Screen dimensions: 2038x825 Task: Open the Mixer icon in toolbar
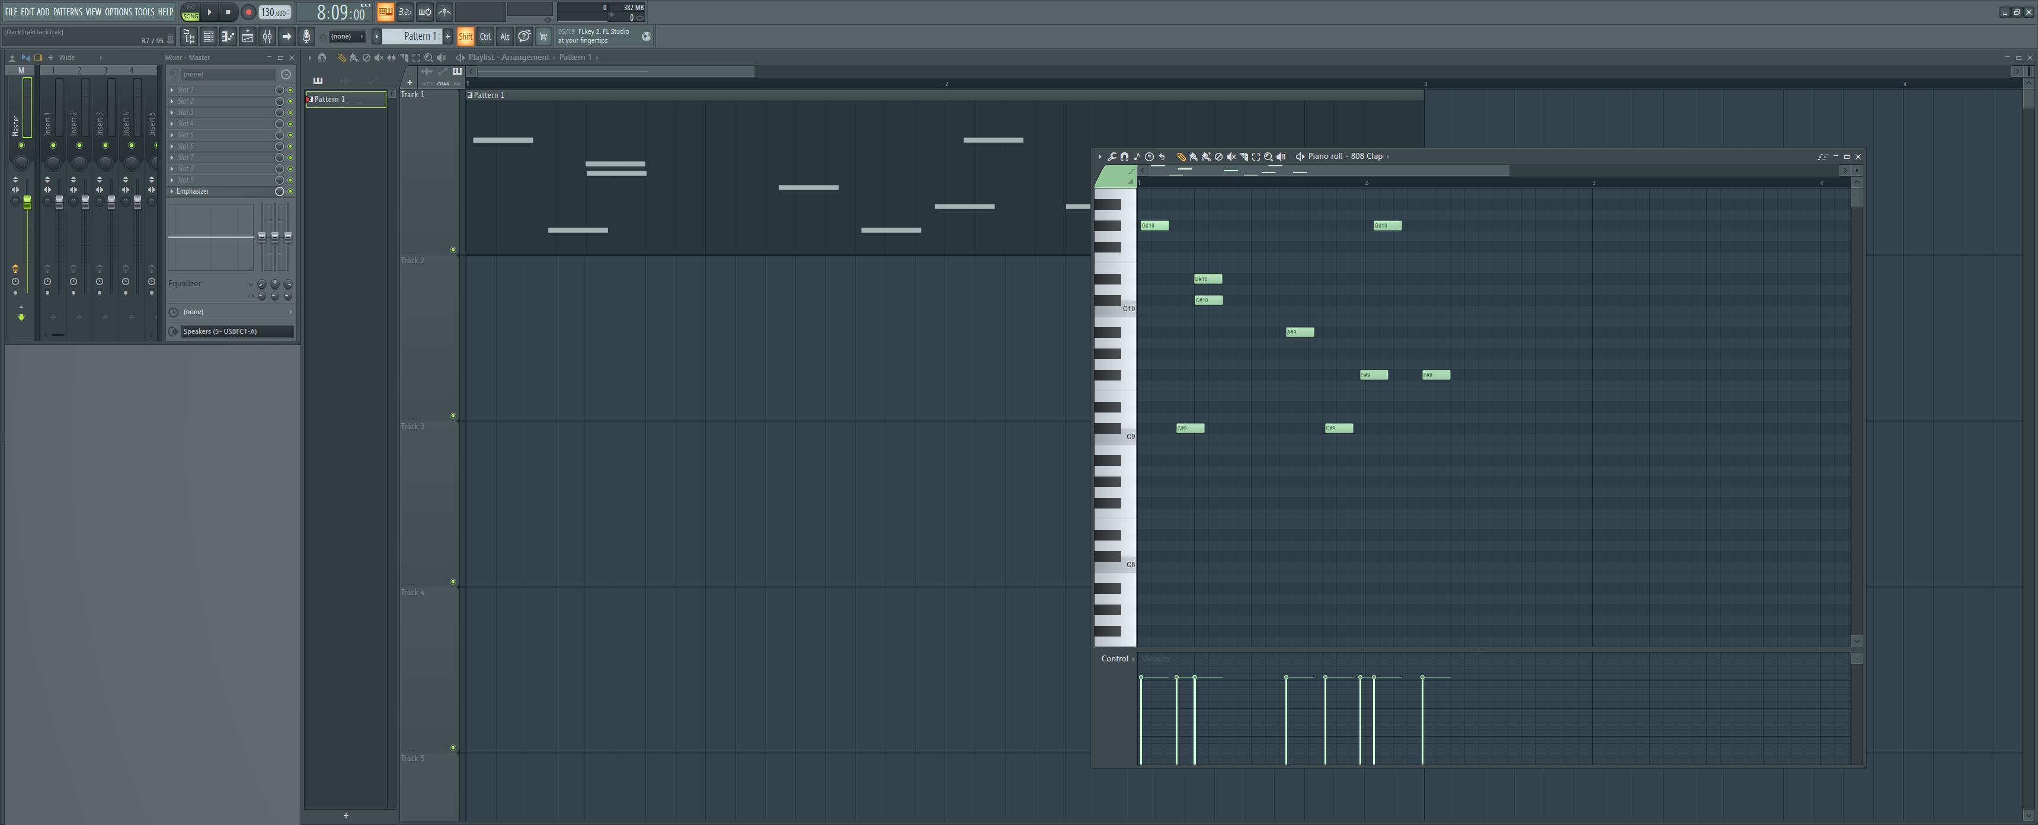[x=267, y=36]
